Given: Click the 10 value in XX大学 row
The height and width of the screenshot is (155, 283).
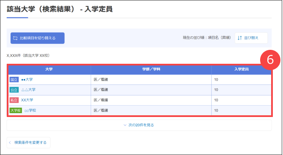Looking at the screenshot, I should pos(216,100).
